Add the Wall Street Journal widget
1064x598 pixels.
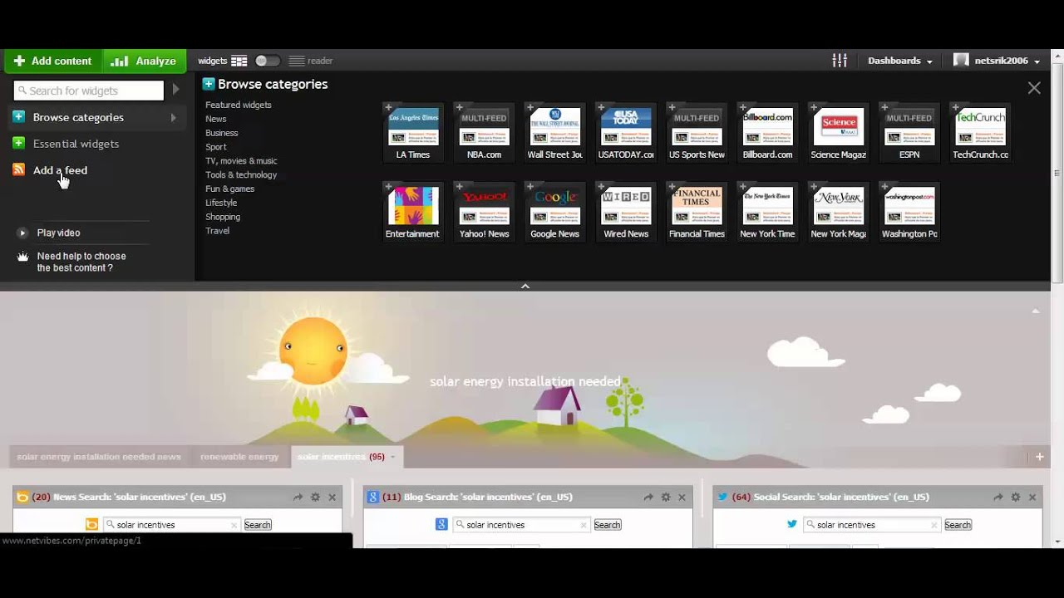(555, 132)
